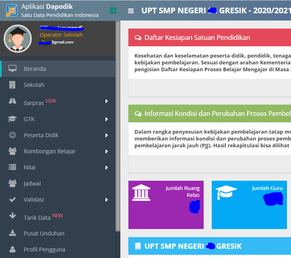
Task: Select Jadwal in the sidebar
Action: (58, 184)
